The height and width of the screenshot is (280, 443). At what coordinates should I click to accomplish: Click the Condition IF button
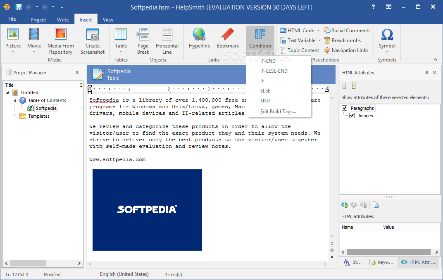tap(260, 40)
